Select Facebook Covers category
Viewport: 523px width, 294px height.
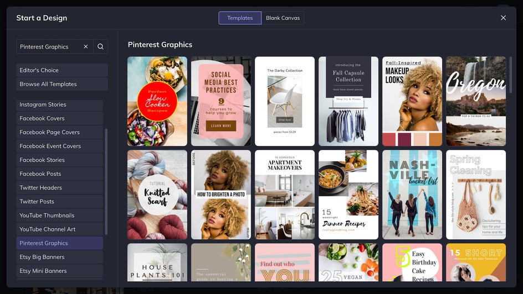point(60,118)
